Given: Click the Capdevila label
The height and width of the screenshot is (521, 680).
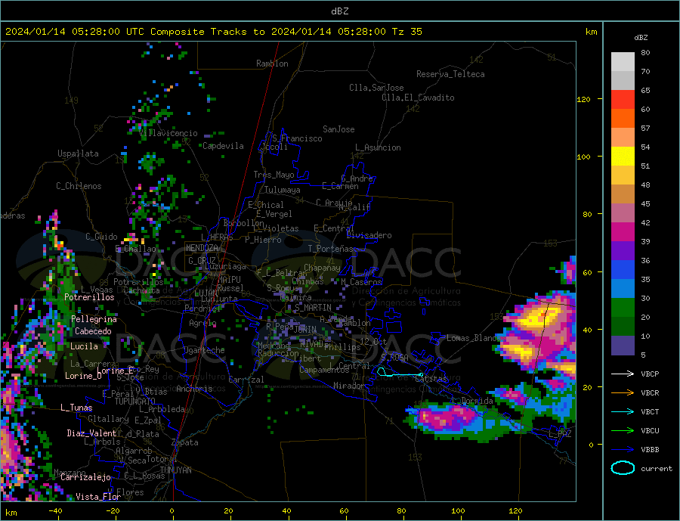Looking at the screenshot, I should [x=223, y=146].
